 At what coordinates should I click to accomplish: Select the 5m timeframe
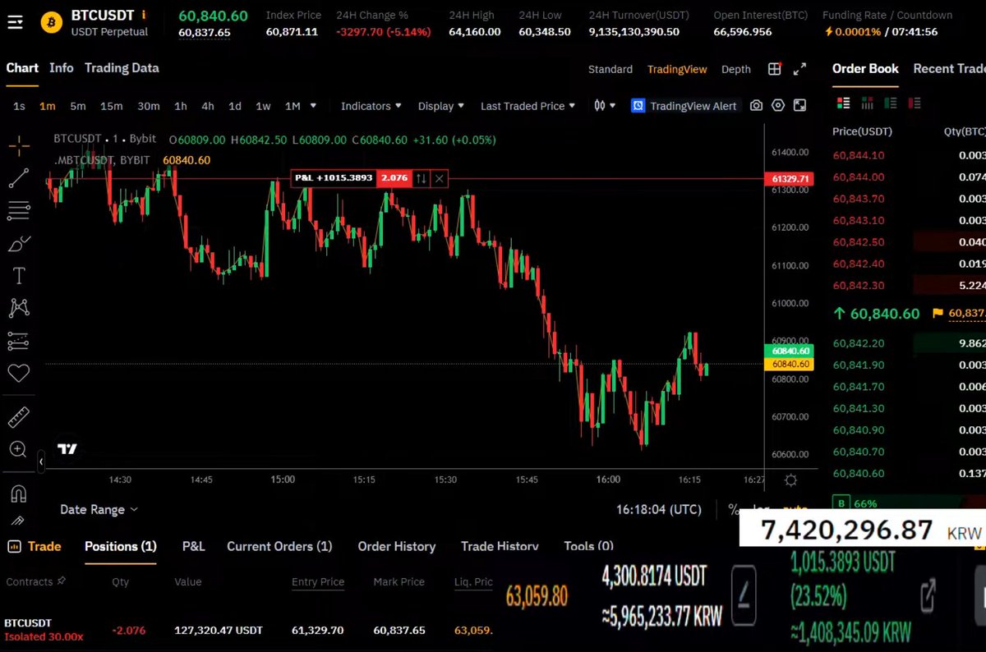click(77, 106)
